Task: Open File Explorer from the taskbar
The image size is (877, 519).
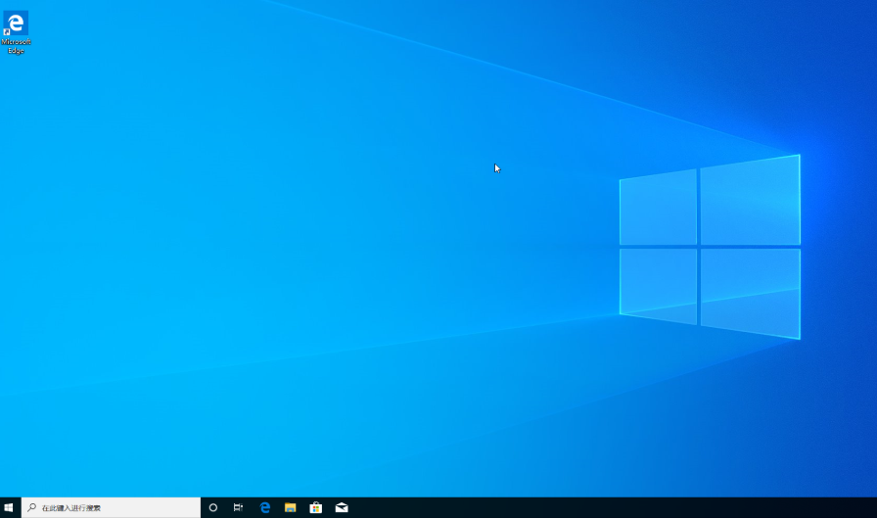Action: [290, 508]
